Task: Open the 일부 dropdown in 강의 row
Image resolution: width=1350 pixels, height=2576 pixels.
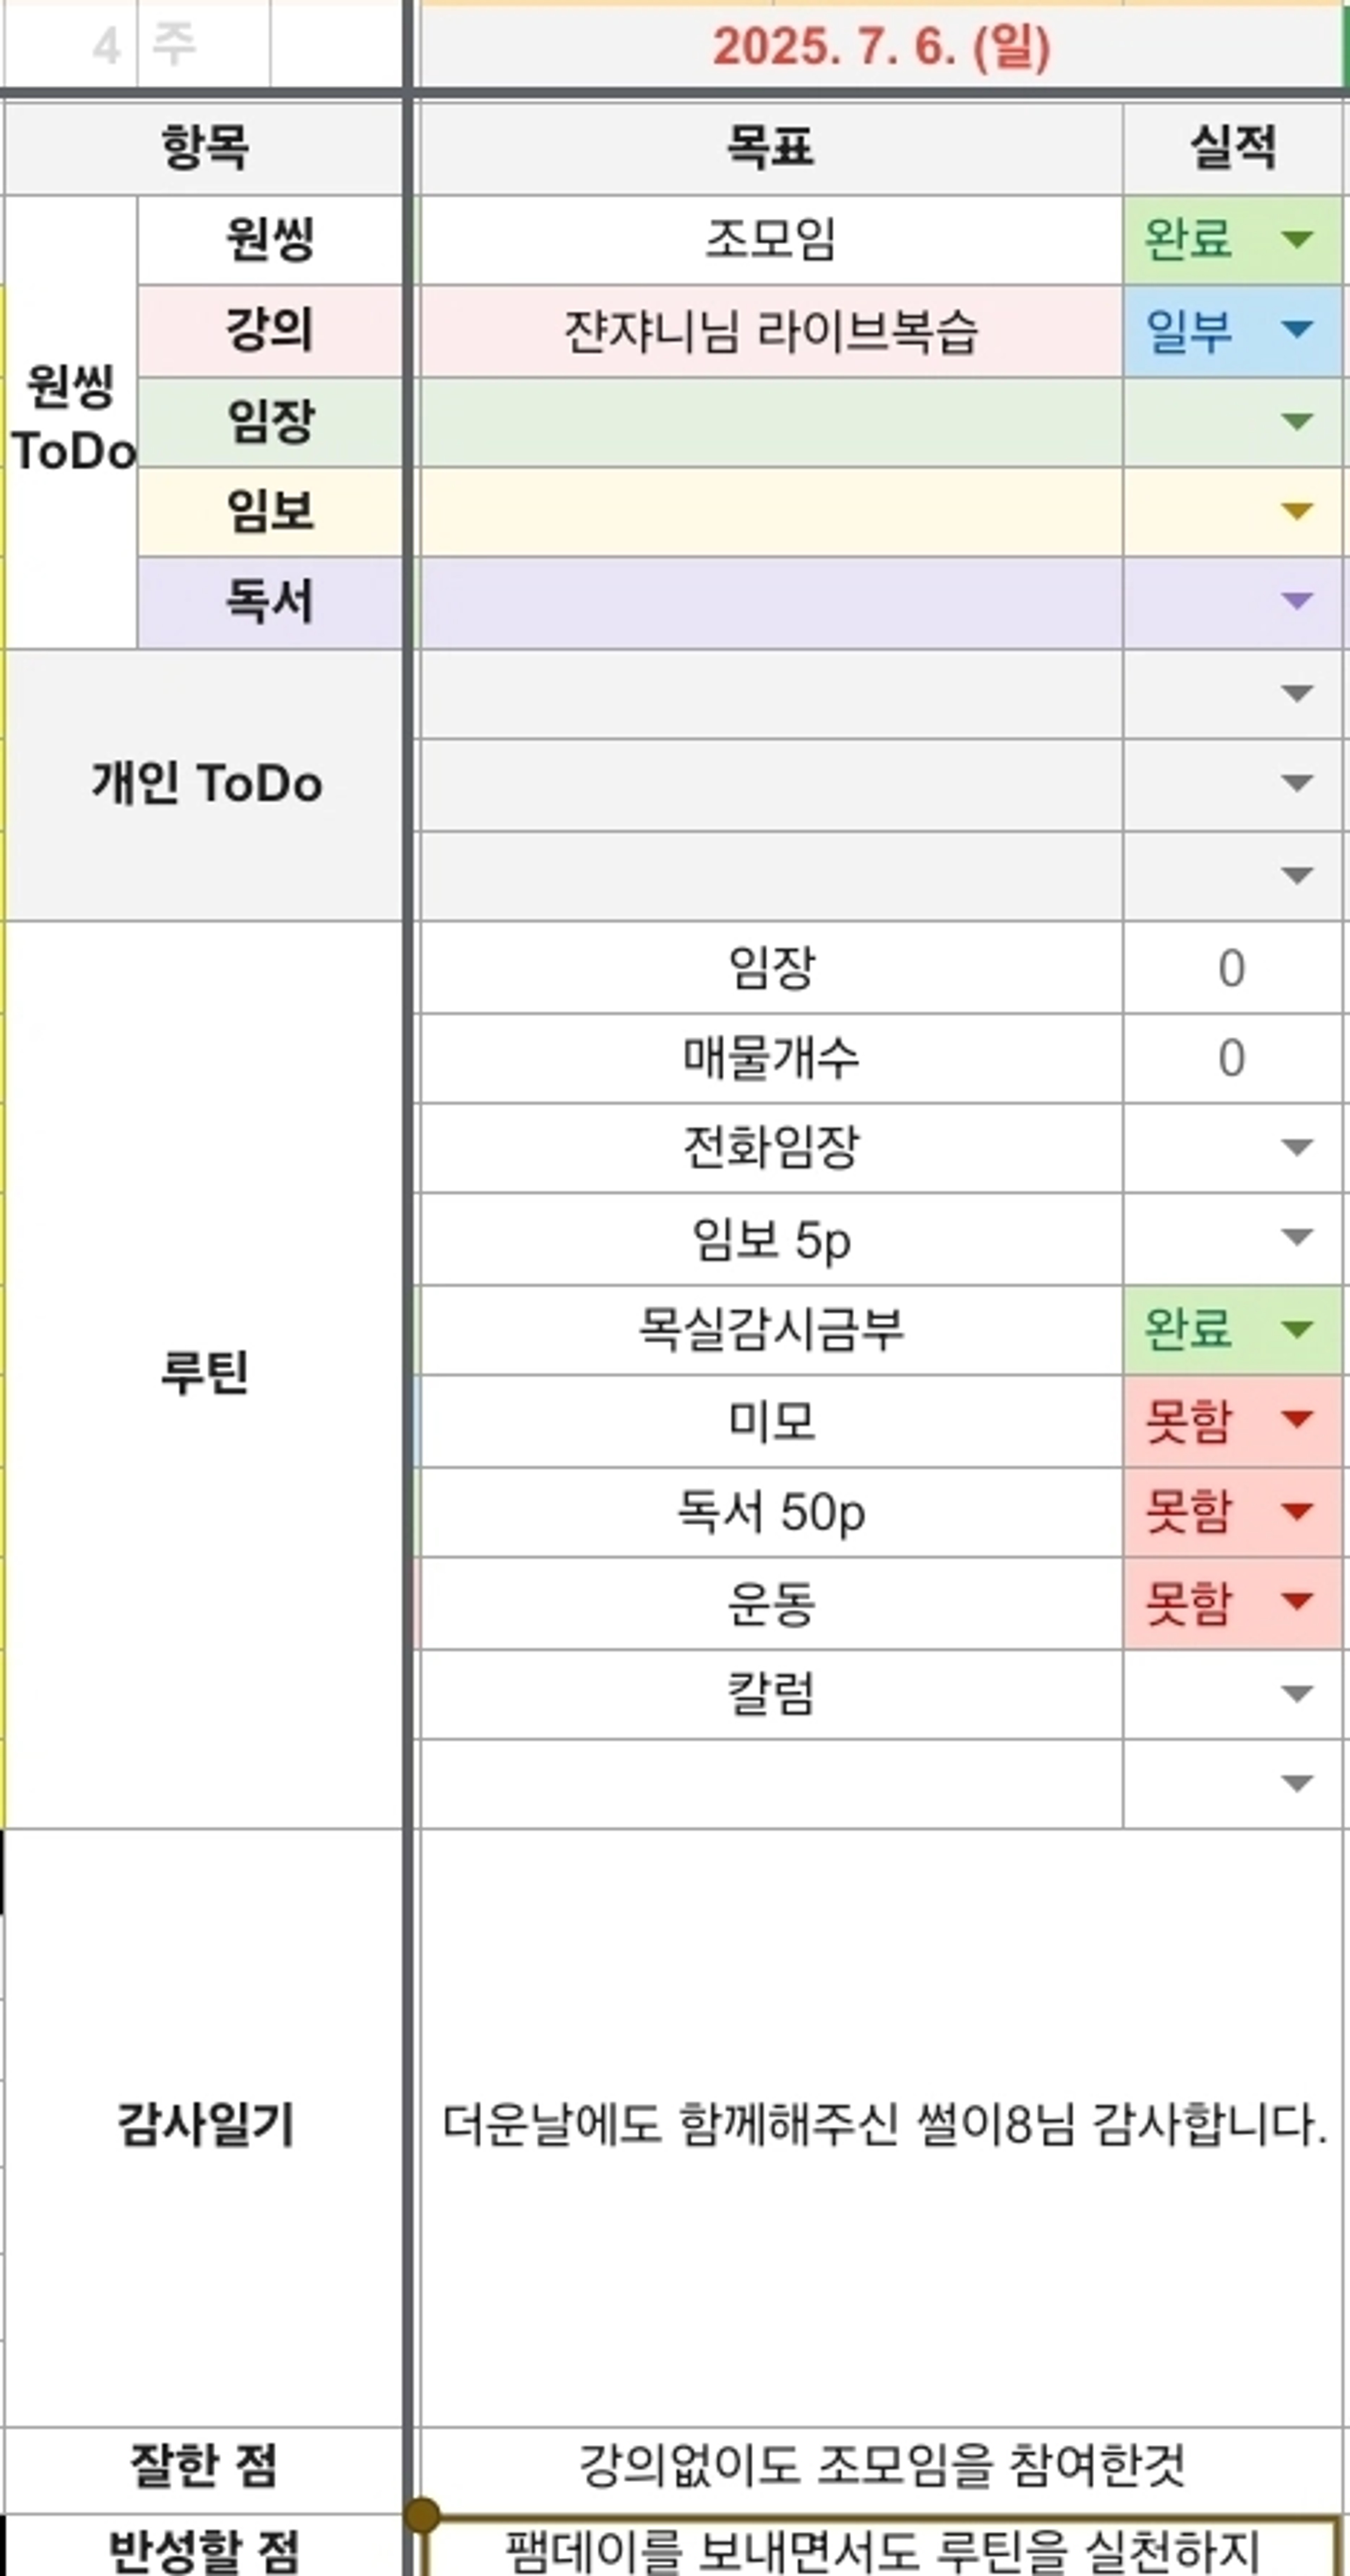Action: click(1296, 329)
